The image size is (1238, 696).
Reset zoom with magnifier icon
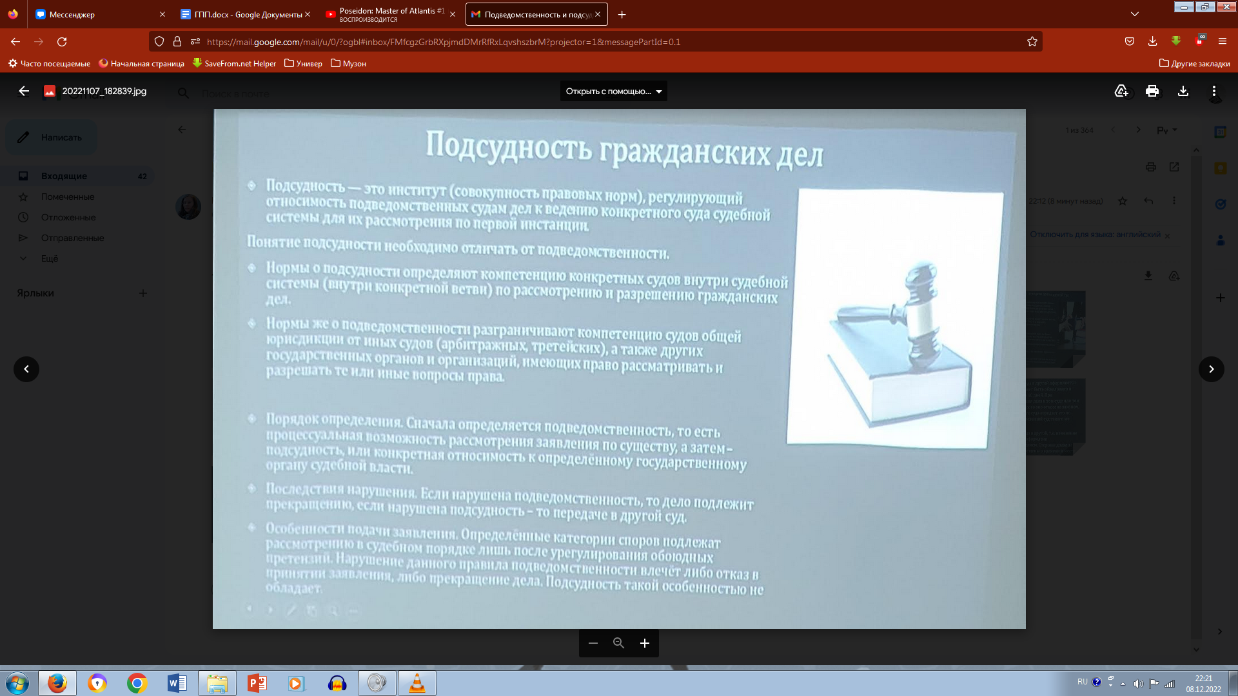(x=618, y=643)
